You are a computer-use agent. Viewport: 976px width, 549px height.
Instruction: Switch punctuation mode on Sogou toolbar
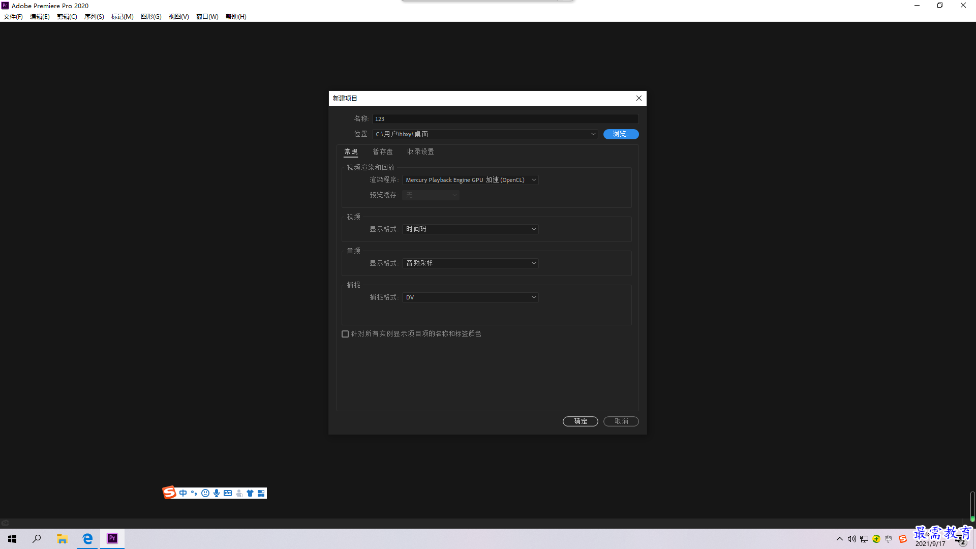(194, 493)
